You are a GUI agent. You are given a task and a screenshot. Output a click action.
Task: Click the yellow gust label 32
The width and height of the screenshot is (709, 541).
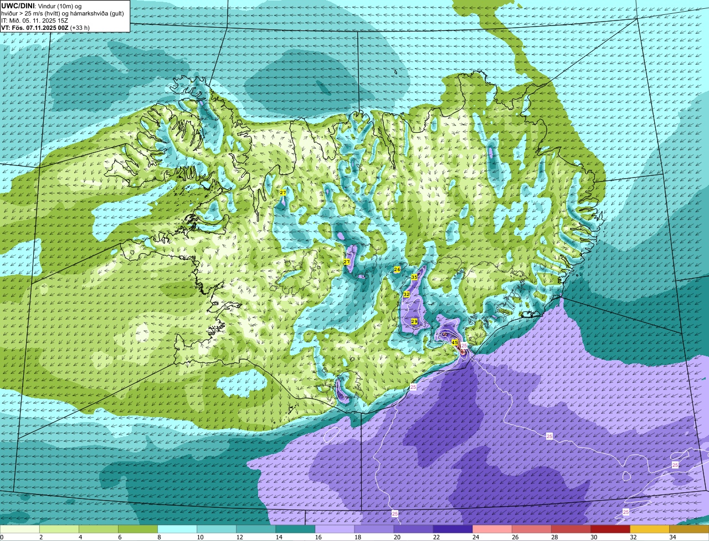(406, 294)
